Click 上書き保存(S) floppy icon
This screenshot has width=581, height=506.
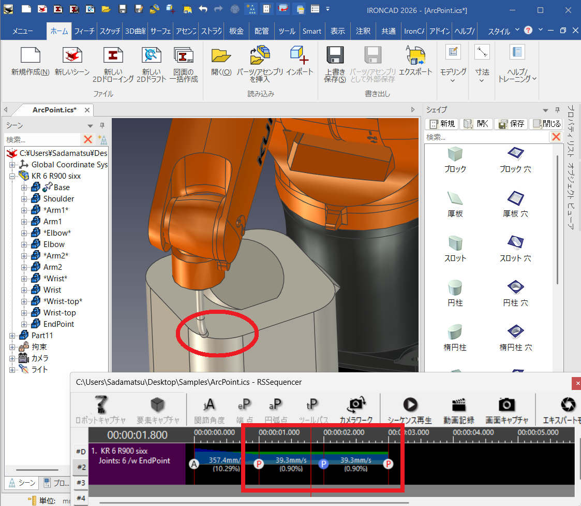pyautogui.click(x=335, y=55)
